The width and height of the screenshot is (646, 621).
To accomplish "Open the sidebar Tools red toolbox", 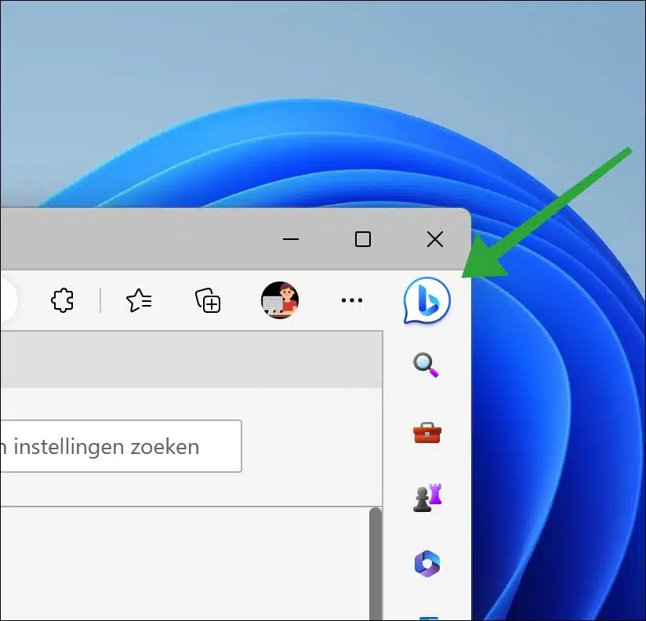I will pos(427,432).
